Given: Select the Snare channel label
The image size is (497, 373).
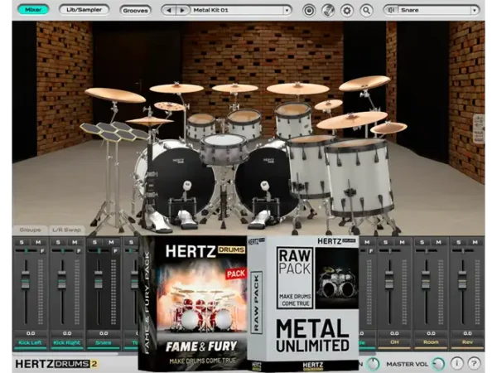Looking at the screenshot, I should 103,342.
